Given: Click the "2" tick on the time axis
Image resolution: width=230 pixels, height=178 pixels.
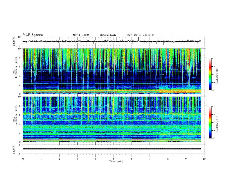Looking at the screenshot, I should click(59, 159).
